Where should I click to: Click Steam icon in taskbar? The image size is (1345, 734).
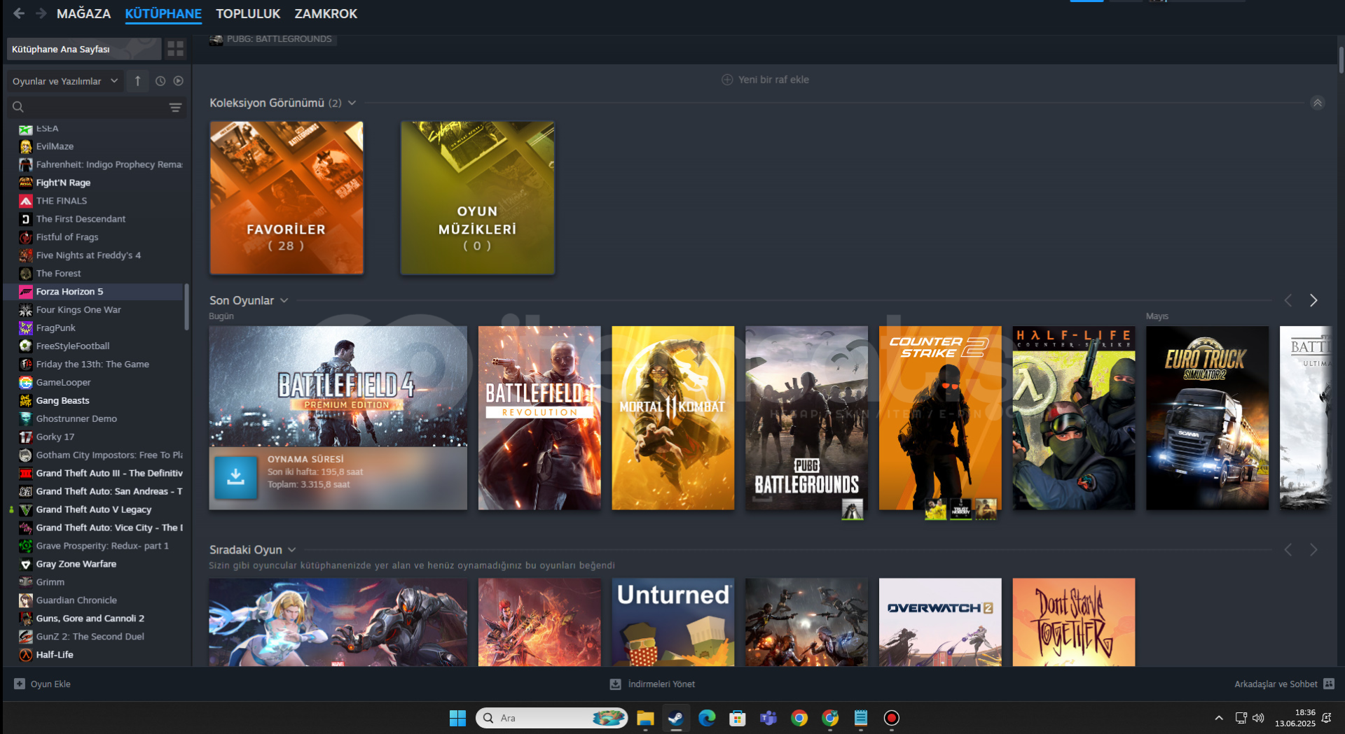(x=676, y=718)
